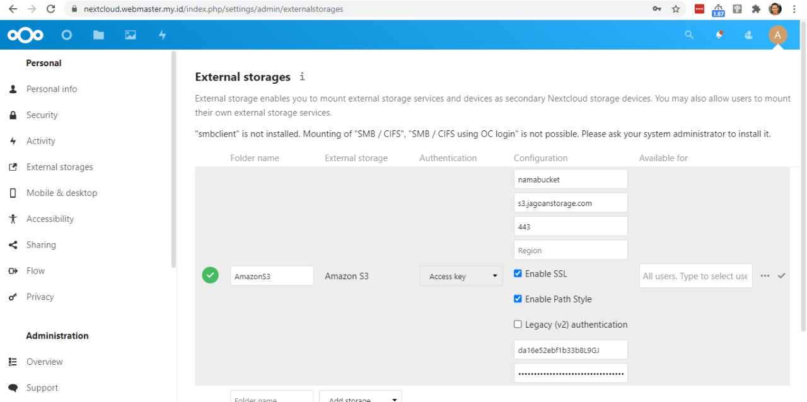This screenshot has height=402, width=807.
Task: Click the browser address bar URL
Action: click(x=214, y=9)
